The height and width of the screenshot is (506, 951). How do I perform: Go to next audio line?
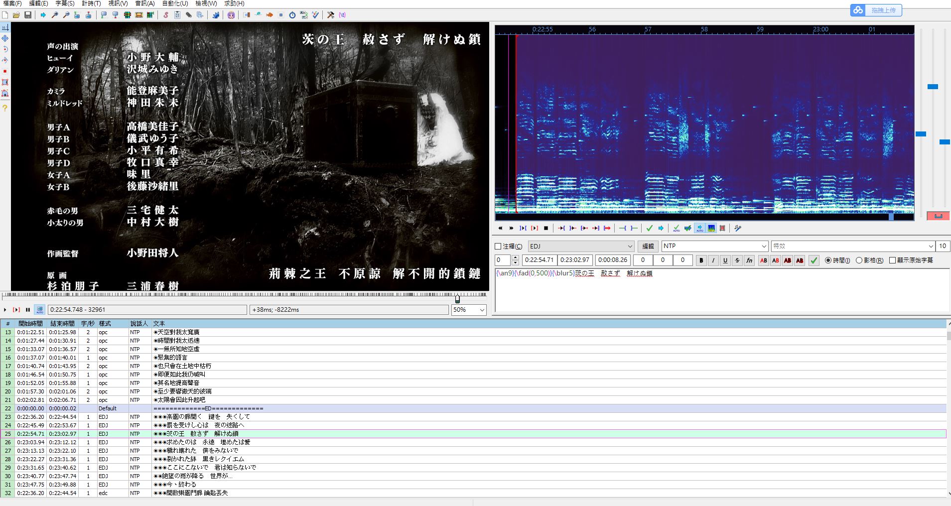click(512, 228)
